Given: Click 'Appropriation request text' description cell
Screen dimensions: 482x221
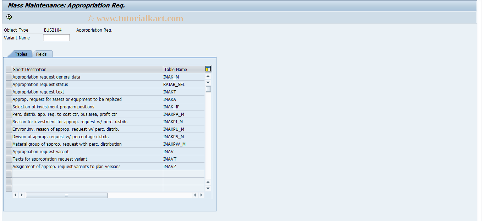Looking at the screenshot, I should click(88, 92).
